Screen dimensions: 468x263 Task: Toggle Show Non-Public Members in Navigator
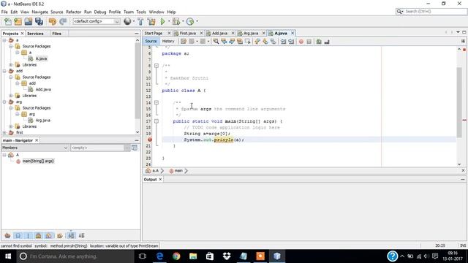pyautogui.click(x=38, y=236)
